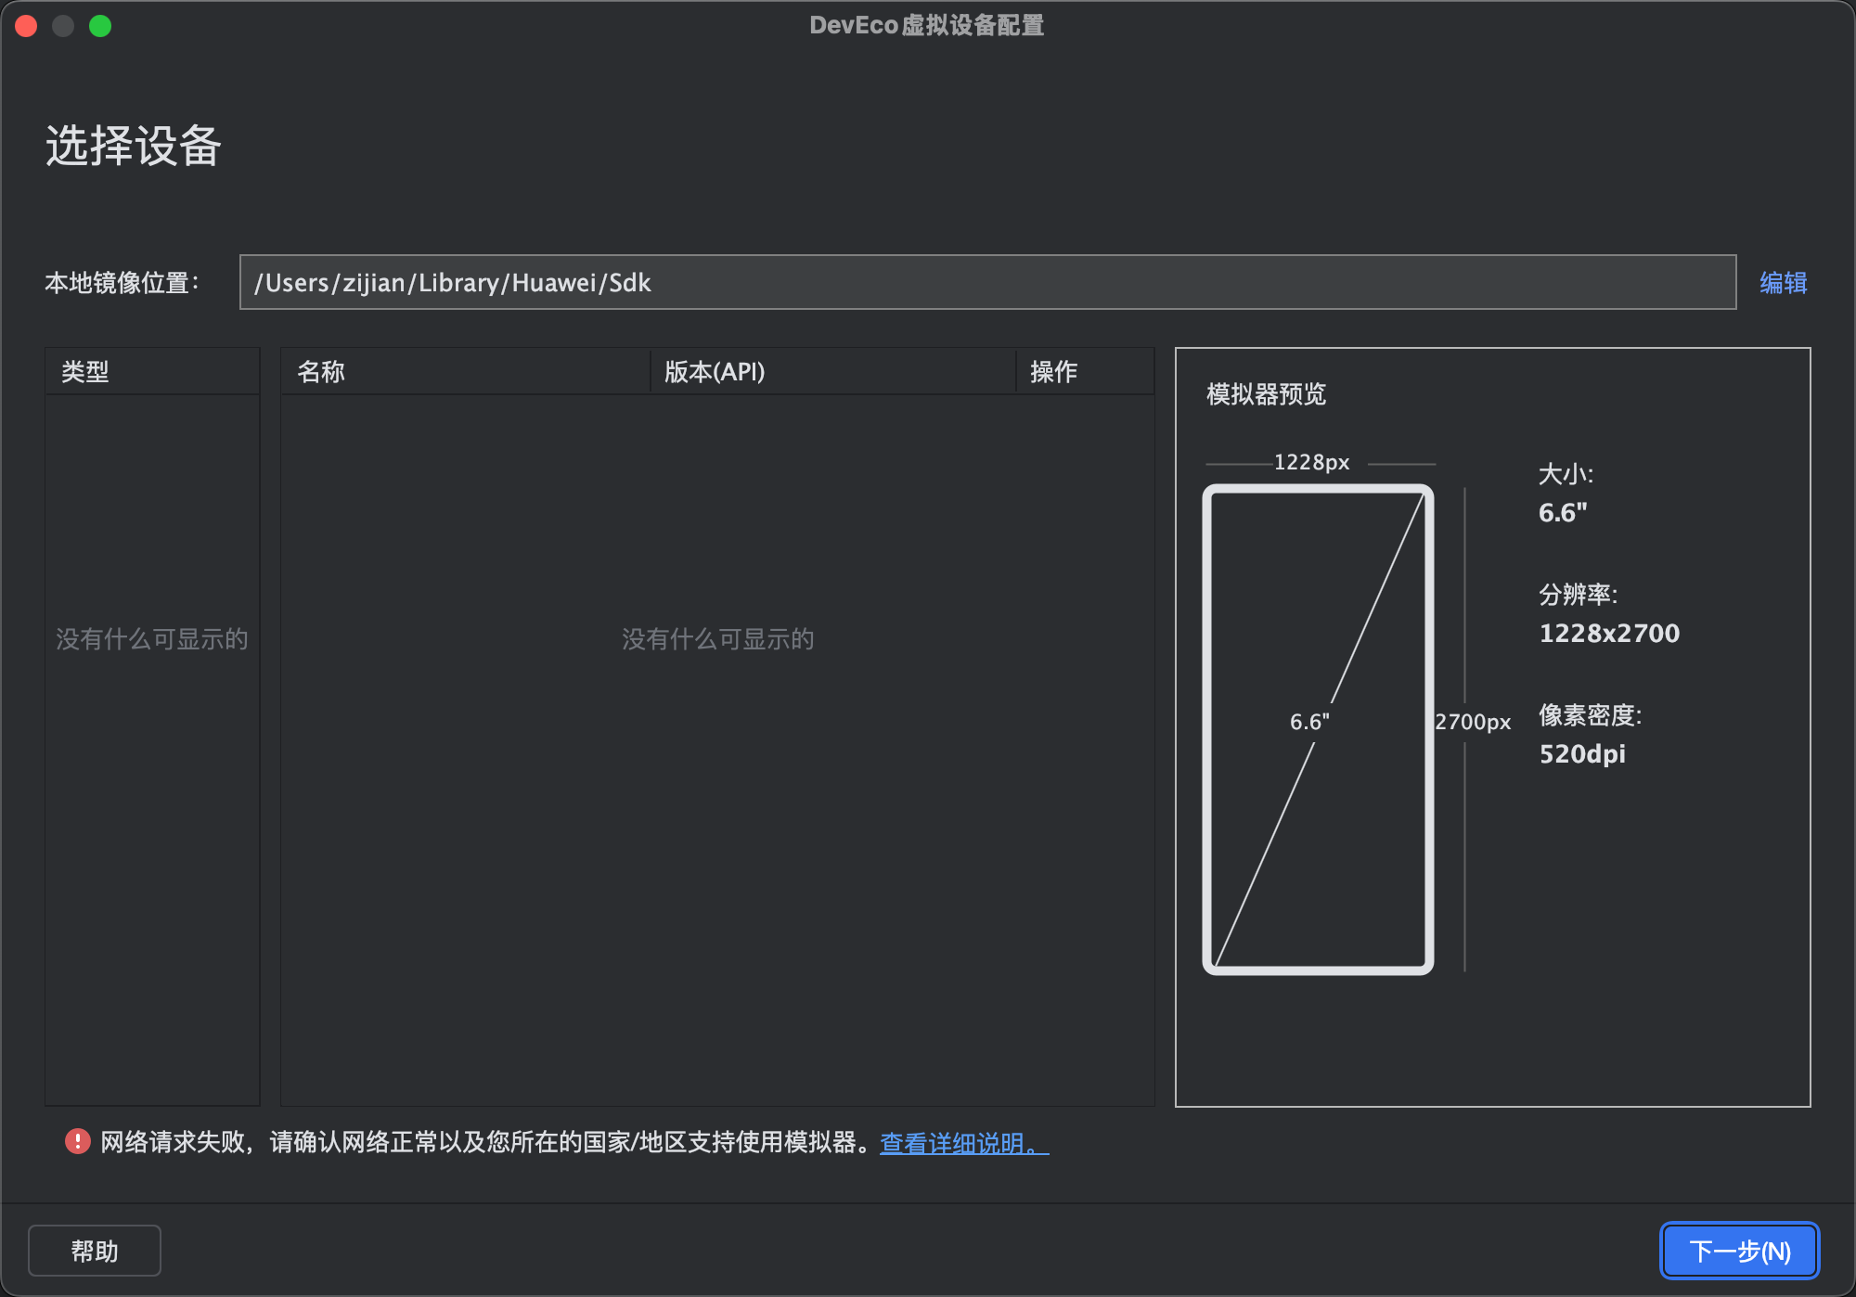Click the empty device table area
The height and width of the screenshot is (1297, 1856).
tap(716, 789)
